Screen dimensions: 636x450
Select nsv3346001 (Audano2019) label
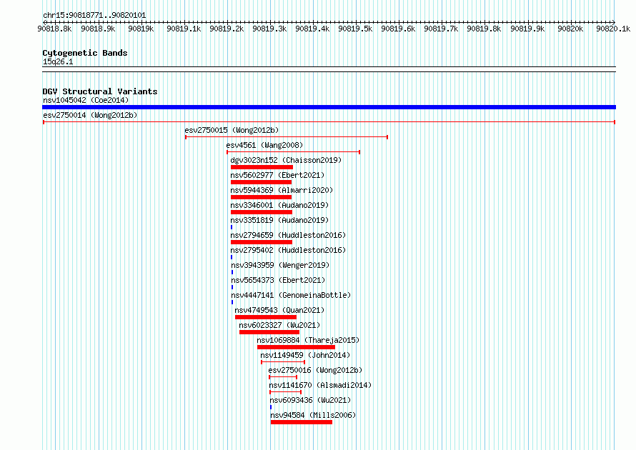(279, 205)
